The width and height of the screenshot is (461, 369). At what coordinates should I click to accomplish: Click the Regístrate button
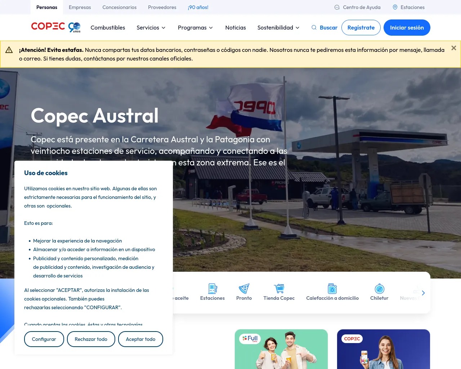361,28
